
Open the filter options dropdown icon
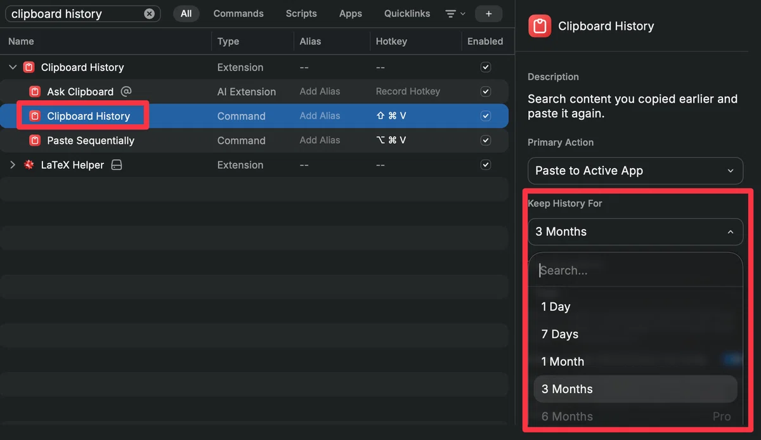click(x=455, y=13)
